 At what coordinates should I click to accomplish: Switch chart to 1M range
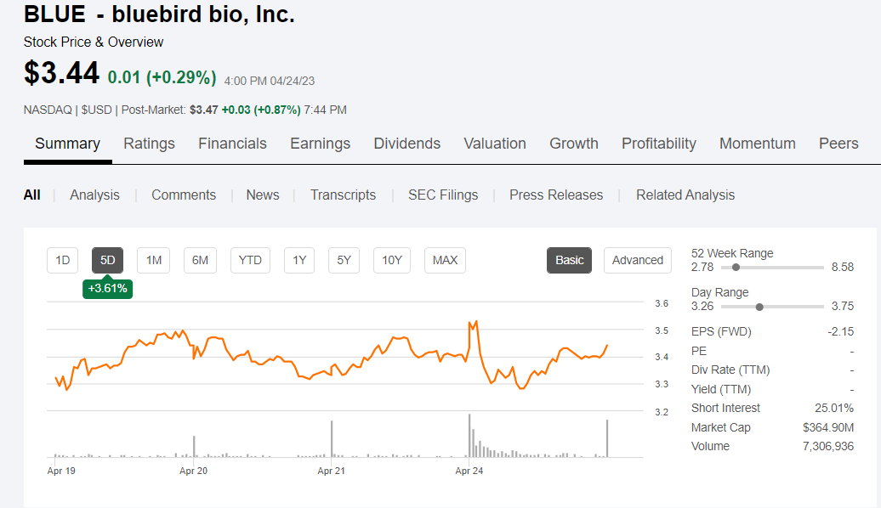click(153, 260)
